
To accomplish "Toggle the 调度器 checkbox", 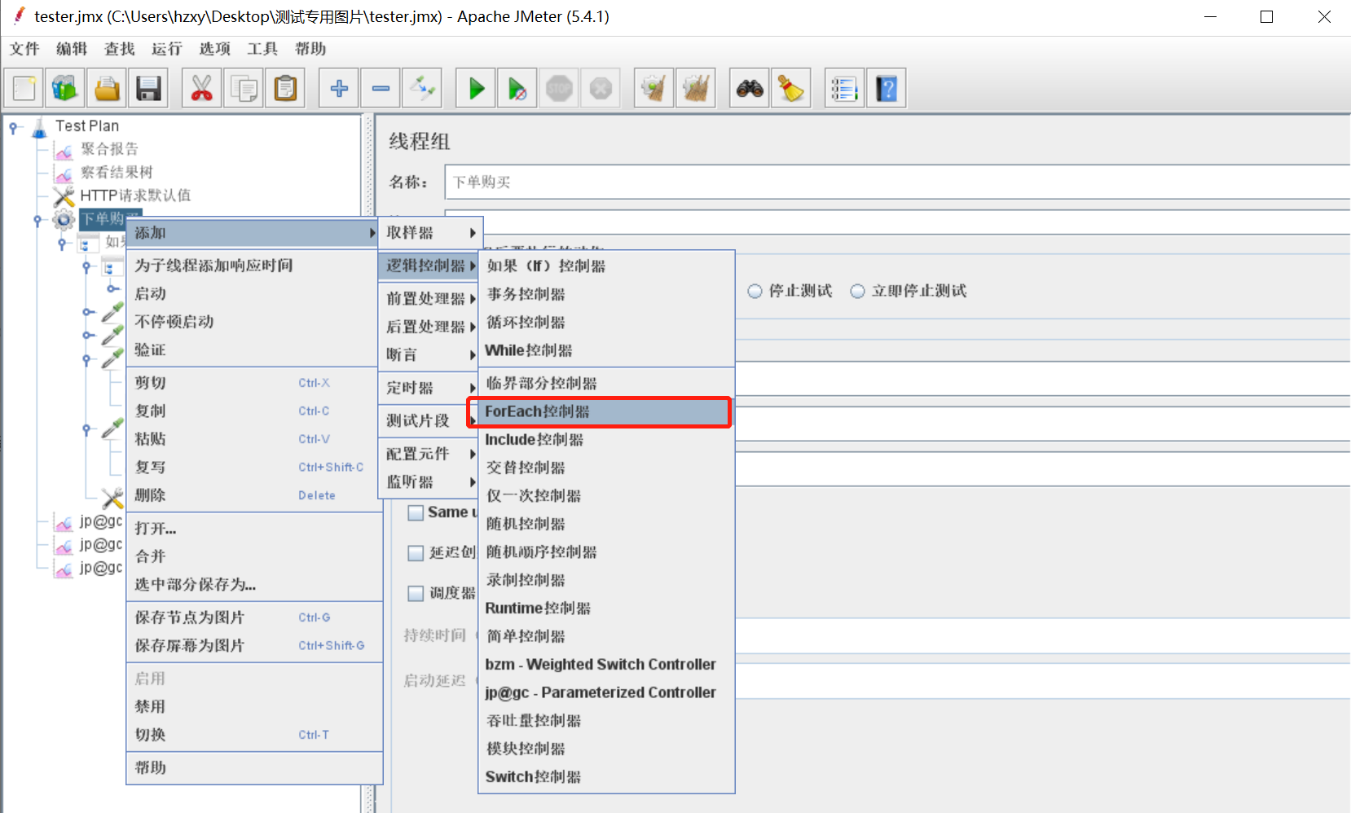I will 416,593.
